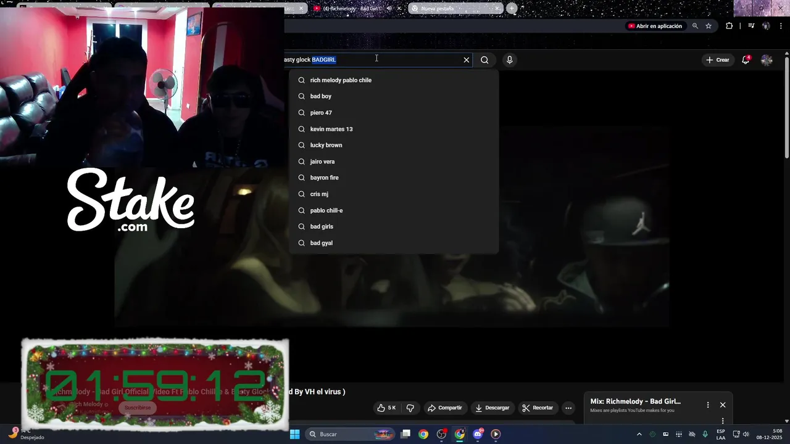Close the Mix: Richmelody playlist panel
The width and height of the screenshot is (790, 444).
(723, 405)
